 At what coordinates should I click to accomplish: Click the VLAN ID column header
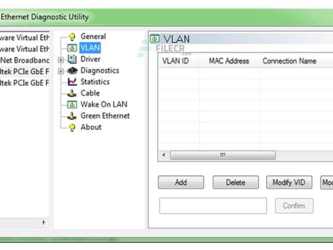[x=178, y=61]
